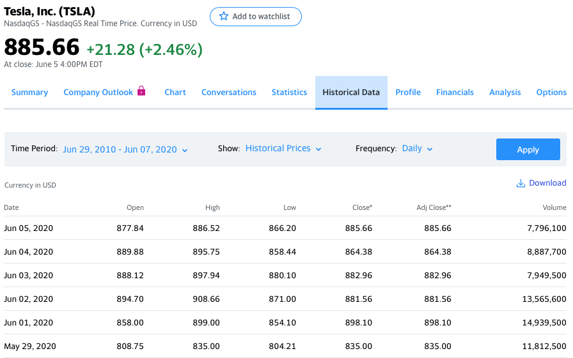The image size is (573, 358).
Task: Click the 808.75 open price
Action: pos(130,347)
